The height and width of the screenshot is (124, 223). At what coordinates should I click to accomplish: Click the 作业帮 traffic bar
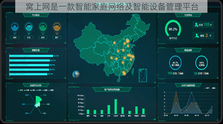click(x=136, y=110)
